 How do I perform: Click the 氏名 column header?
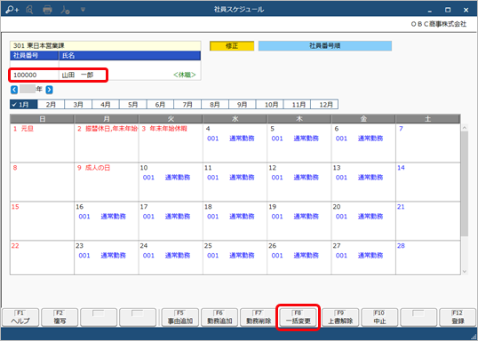tap(130, 55)
